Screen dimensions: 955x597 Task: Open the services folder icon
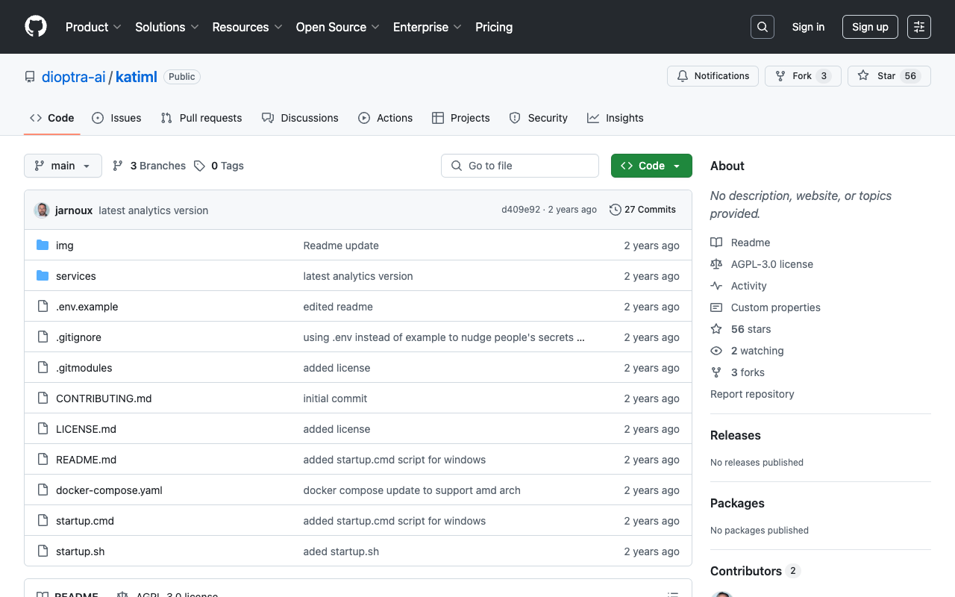(43, 276)
